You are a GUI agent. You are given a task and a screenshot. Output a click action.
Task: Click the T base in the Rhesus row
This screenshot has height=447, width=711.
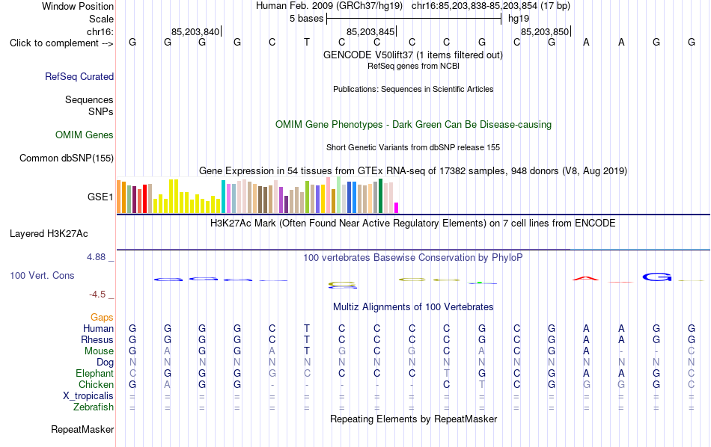click(x=307, y=339)
